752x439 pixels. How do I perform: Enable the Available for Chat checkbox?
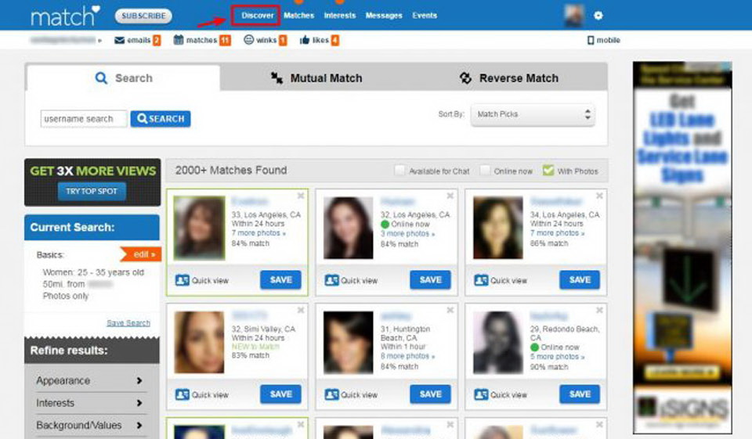point(399,171)
